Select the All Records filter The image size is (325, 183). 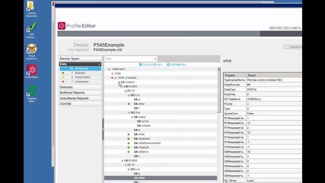coord(80,69)
